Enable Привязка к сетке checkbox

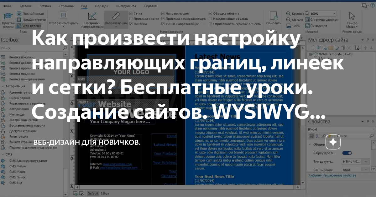[x=131, y=19]
